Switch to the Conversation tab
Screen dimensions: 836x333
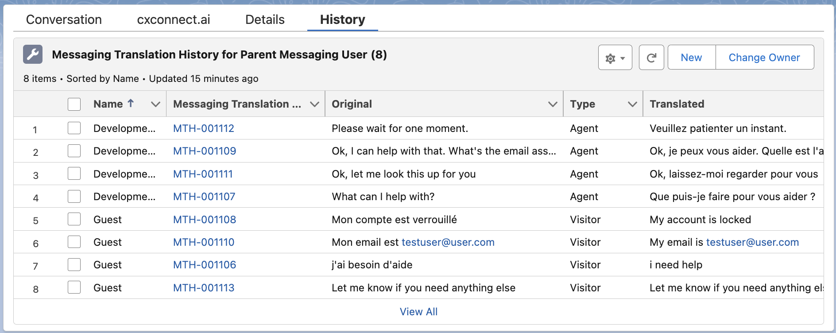[64, 19]
